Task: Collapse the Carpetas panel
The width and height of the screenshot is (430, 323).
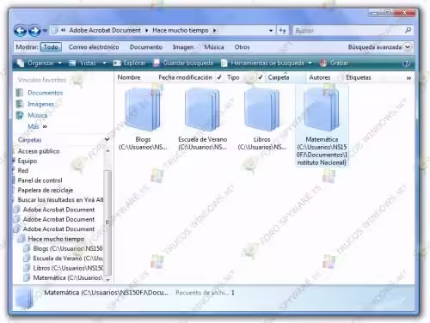Action: tap(107, 139)
